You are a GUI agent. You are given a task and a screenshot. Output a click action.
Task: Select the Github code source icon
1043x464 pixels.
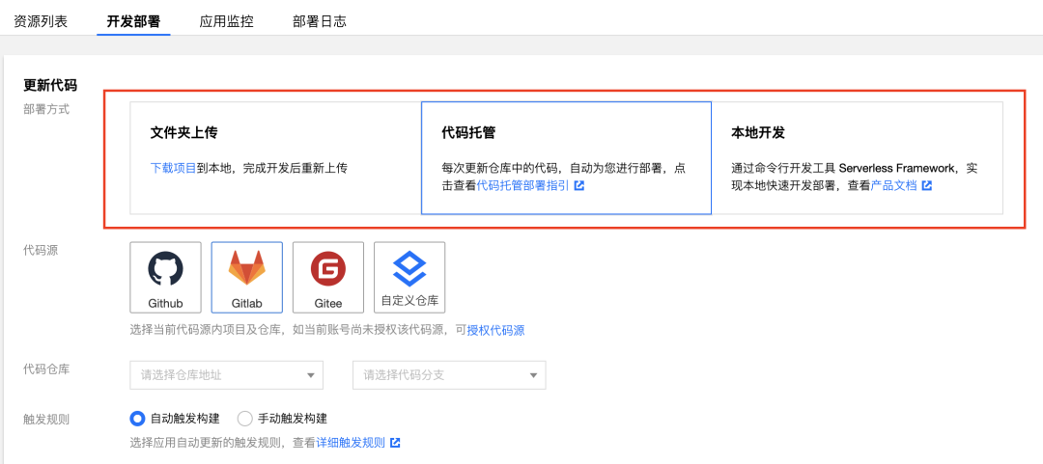(x=166, y=277)
